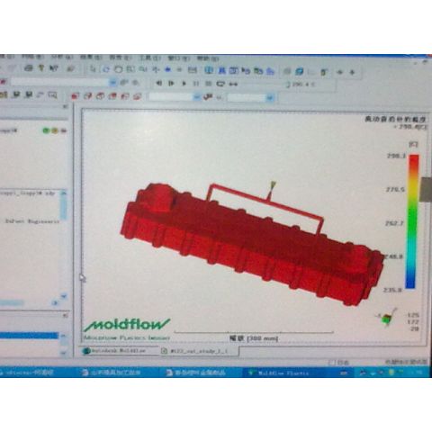Close the upper left project panel
Viewport: 432px width, 432px height.
(66, 106)
